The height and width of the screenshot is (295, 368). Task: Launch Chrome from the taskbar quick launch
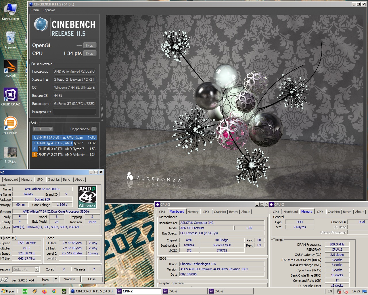(54, 291)
